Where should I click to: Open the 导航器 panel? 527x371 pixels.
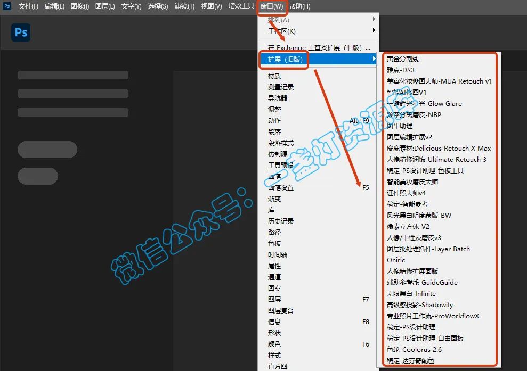pyautogui.click(x=318, y=98)
